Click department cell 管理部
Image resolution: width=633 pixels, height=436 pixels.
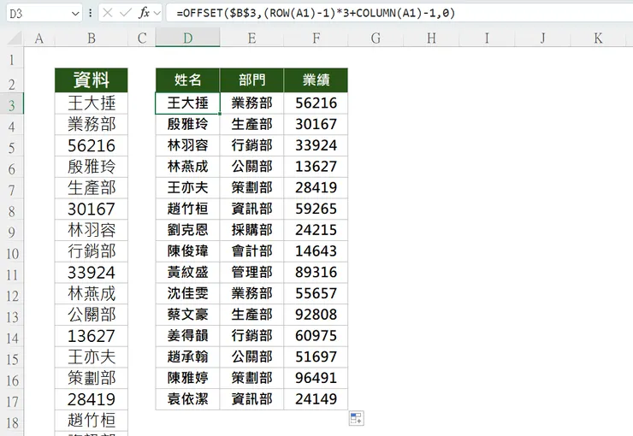251,272
